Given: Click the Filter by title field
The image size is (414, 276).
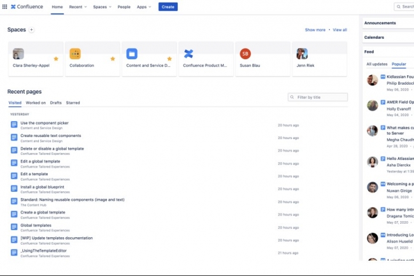Looking at the screenshot, I should pyautogui.click(x=318, y=97).
